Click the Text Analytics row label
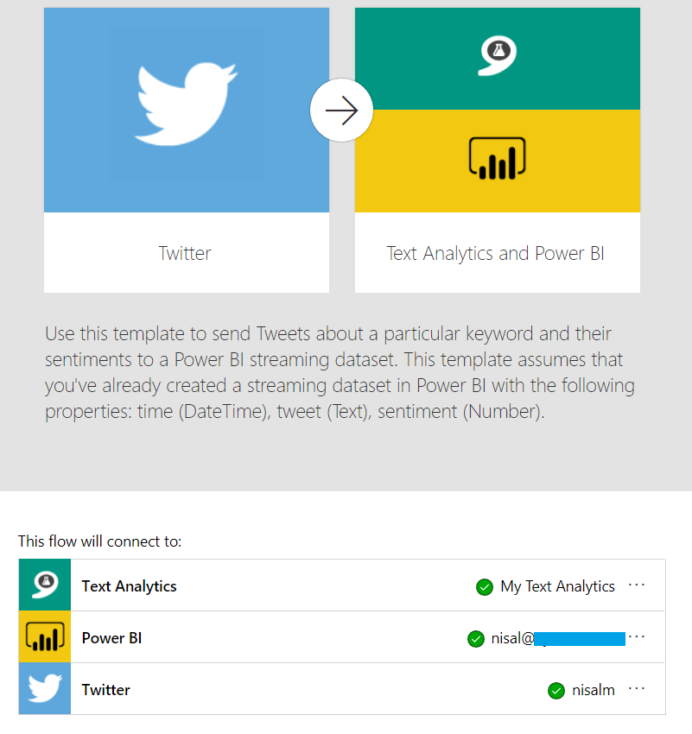This screenshot has width=692, height=734. pyautogui.click(x=130, y=586)
